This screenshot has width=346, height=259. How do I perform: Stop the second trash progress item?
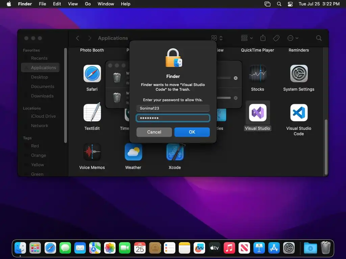[236, 98]
